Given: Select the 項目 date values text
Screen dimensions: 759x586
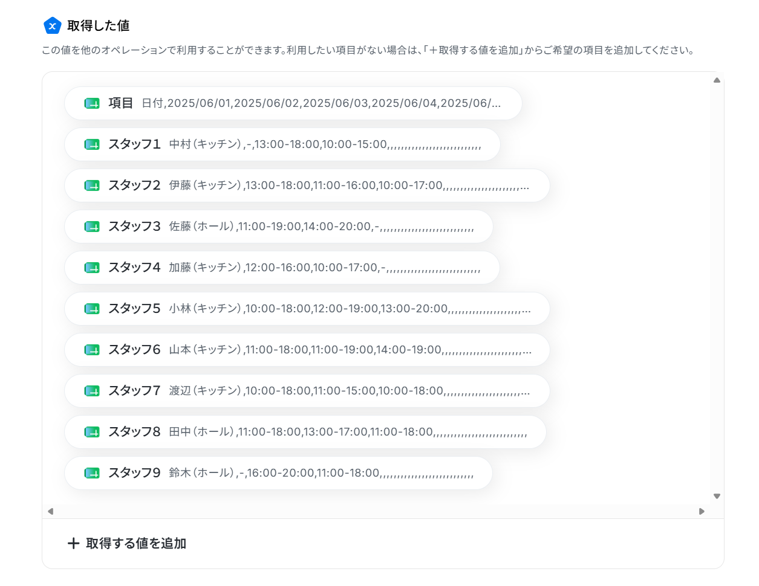Looking at the screenshot, I should coord(321,103).
